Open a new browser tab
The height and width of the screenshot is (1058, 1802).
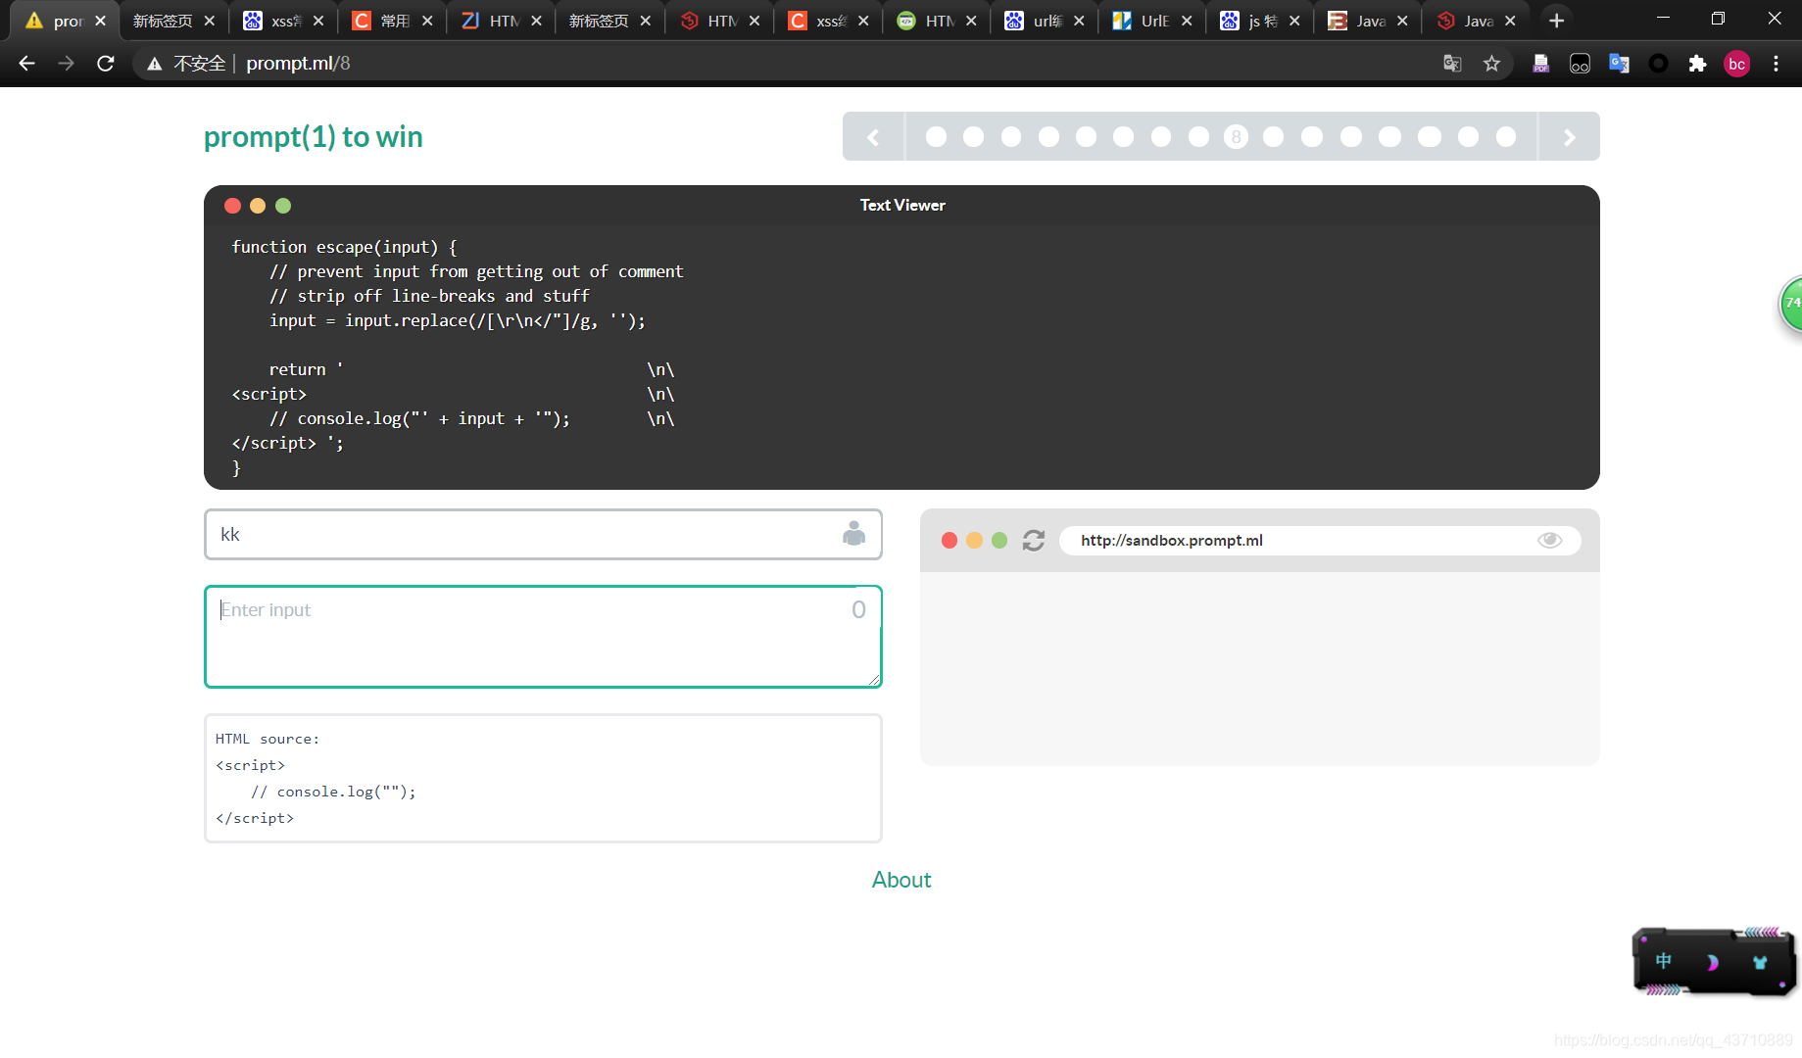coord(1556,21)
